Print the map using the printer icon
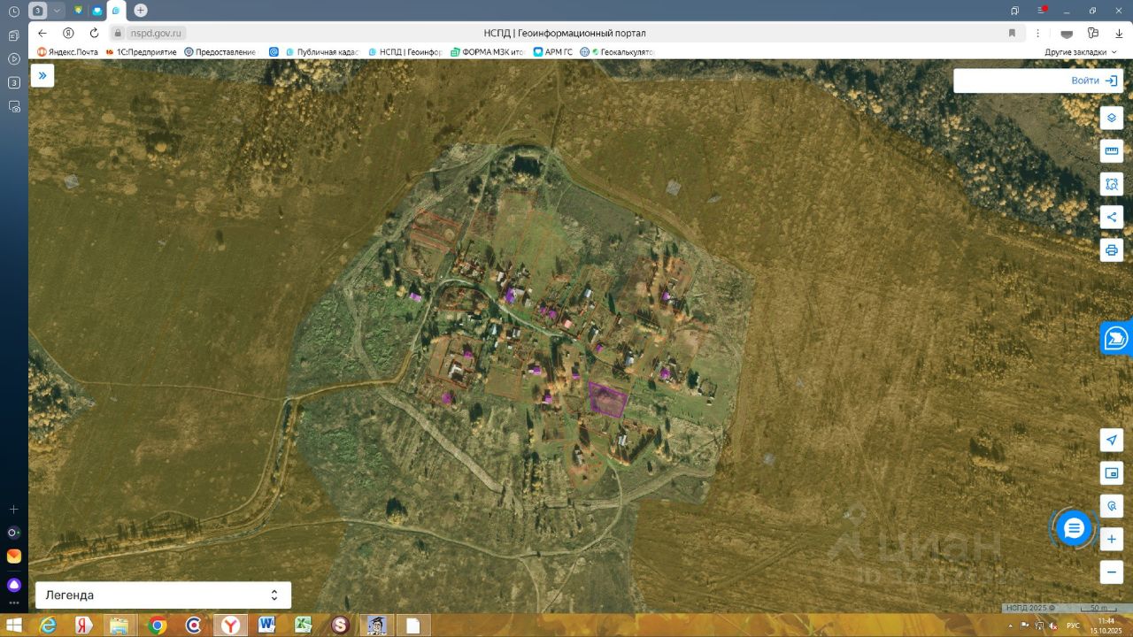 [x=1112, y=249]
